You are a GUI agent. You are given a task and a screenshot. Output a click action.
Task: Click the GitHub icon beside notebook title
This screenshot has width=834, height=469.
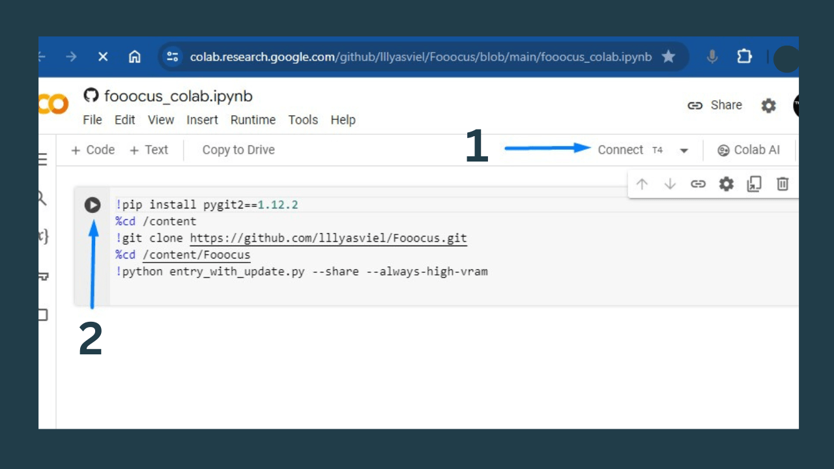pos(91,96)
